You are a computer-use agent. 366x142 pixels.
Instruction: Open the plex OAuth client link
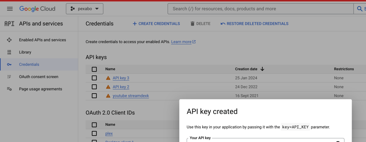[x=109, y=133]
